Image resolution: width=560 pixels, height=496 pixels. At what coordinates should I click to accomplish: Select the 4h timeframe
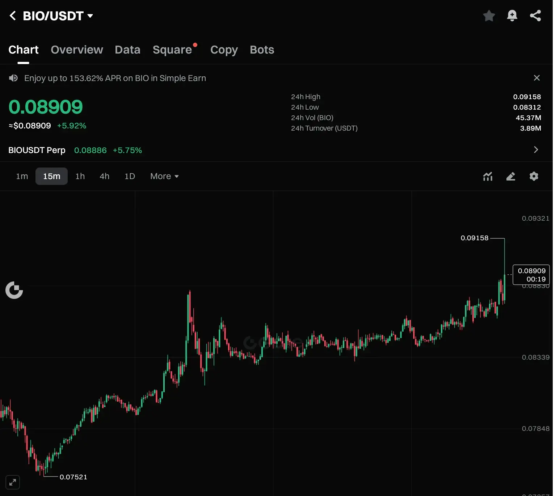(105, 176)
